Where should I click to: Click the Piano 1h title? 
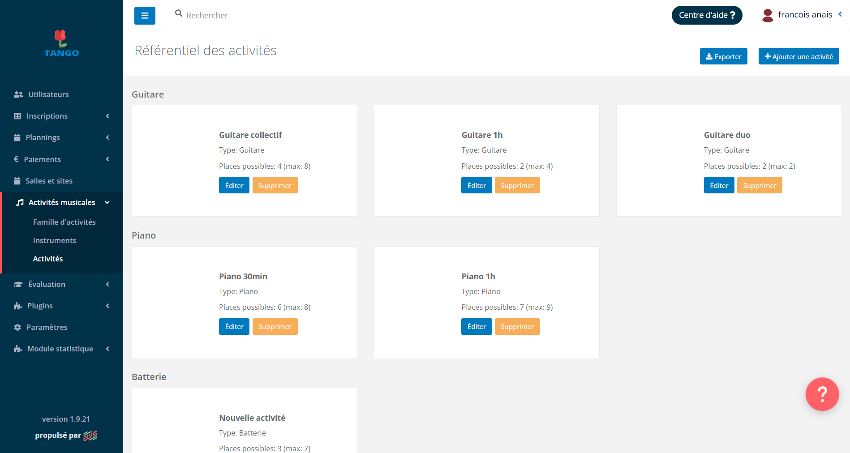click(478, 276)
